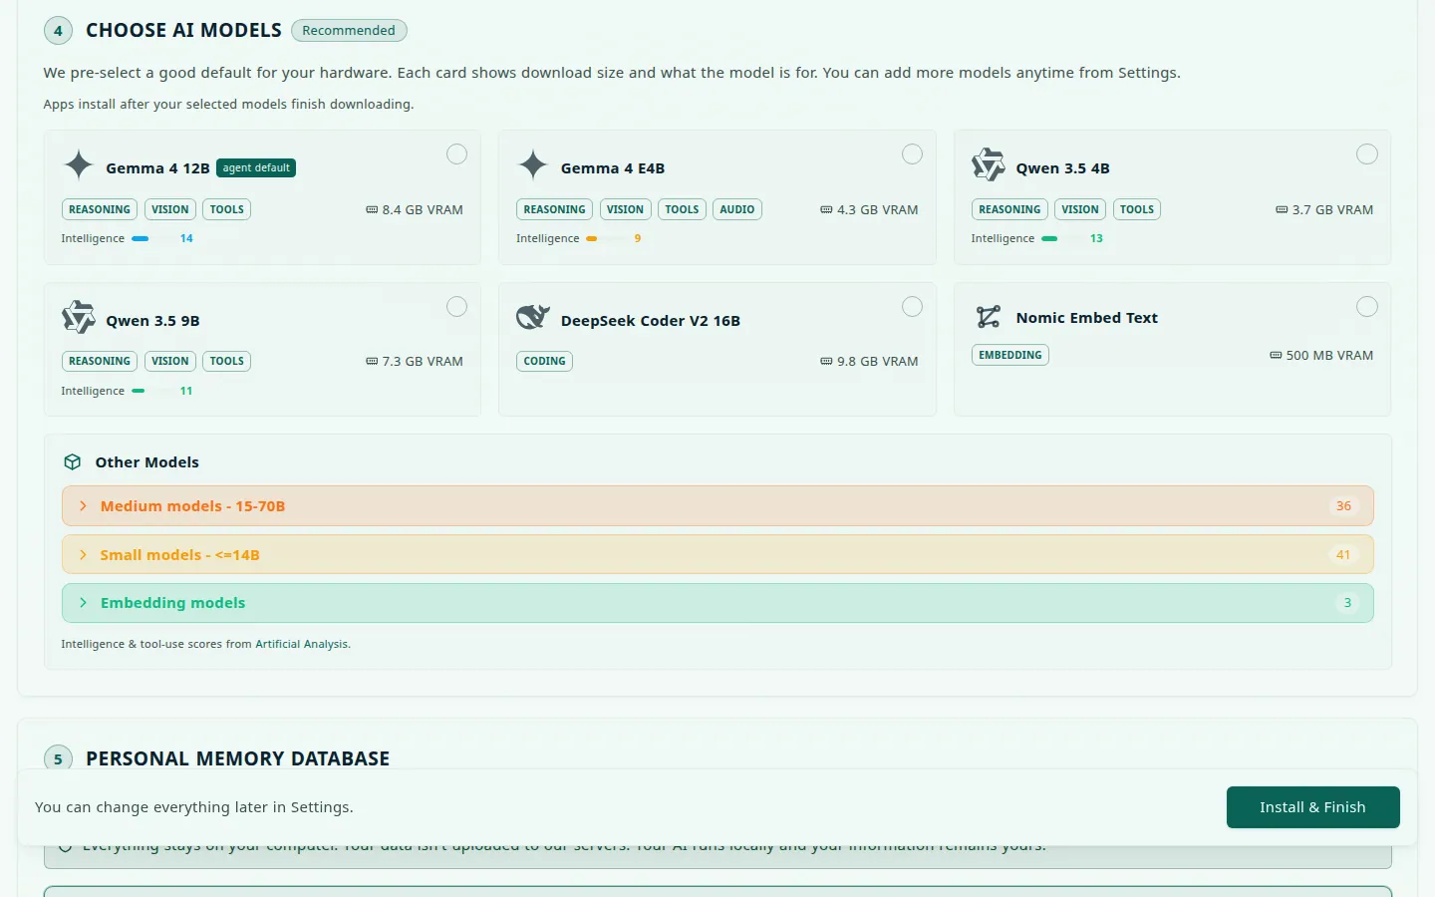
Task: Click the Gemma 4 12B sparkle icon
Action: (x=79, y=164)
